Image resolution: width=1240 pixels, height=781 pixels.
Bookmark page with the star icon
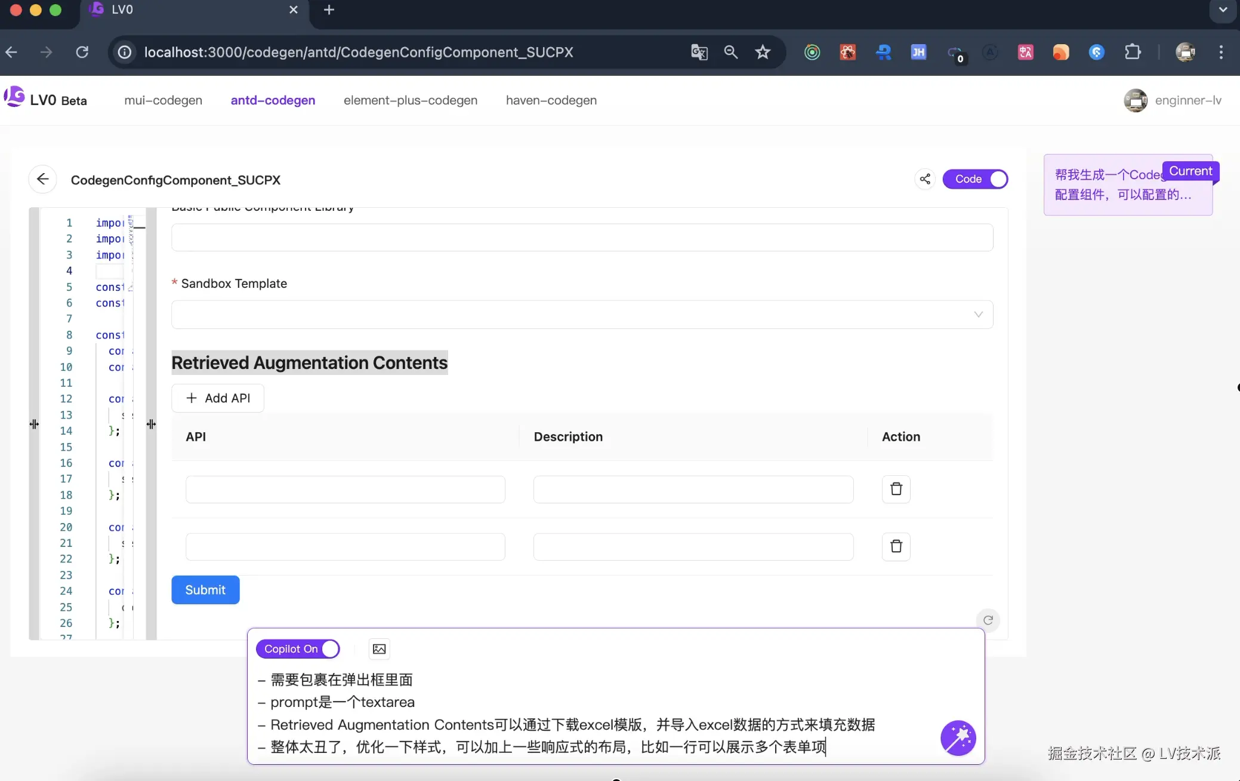click(763, 53)
